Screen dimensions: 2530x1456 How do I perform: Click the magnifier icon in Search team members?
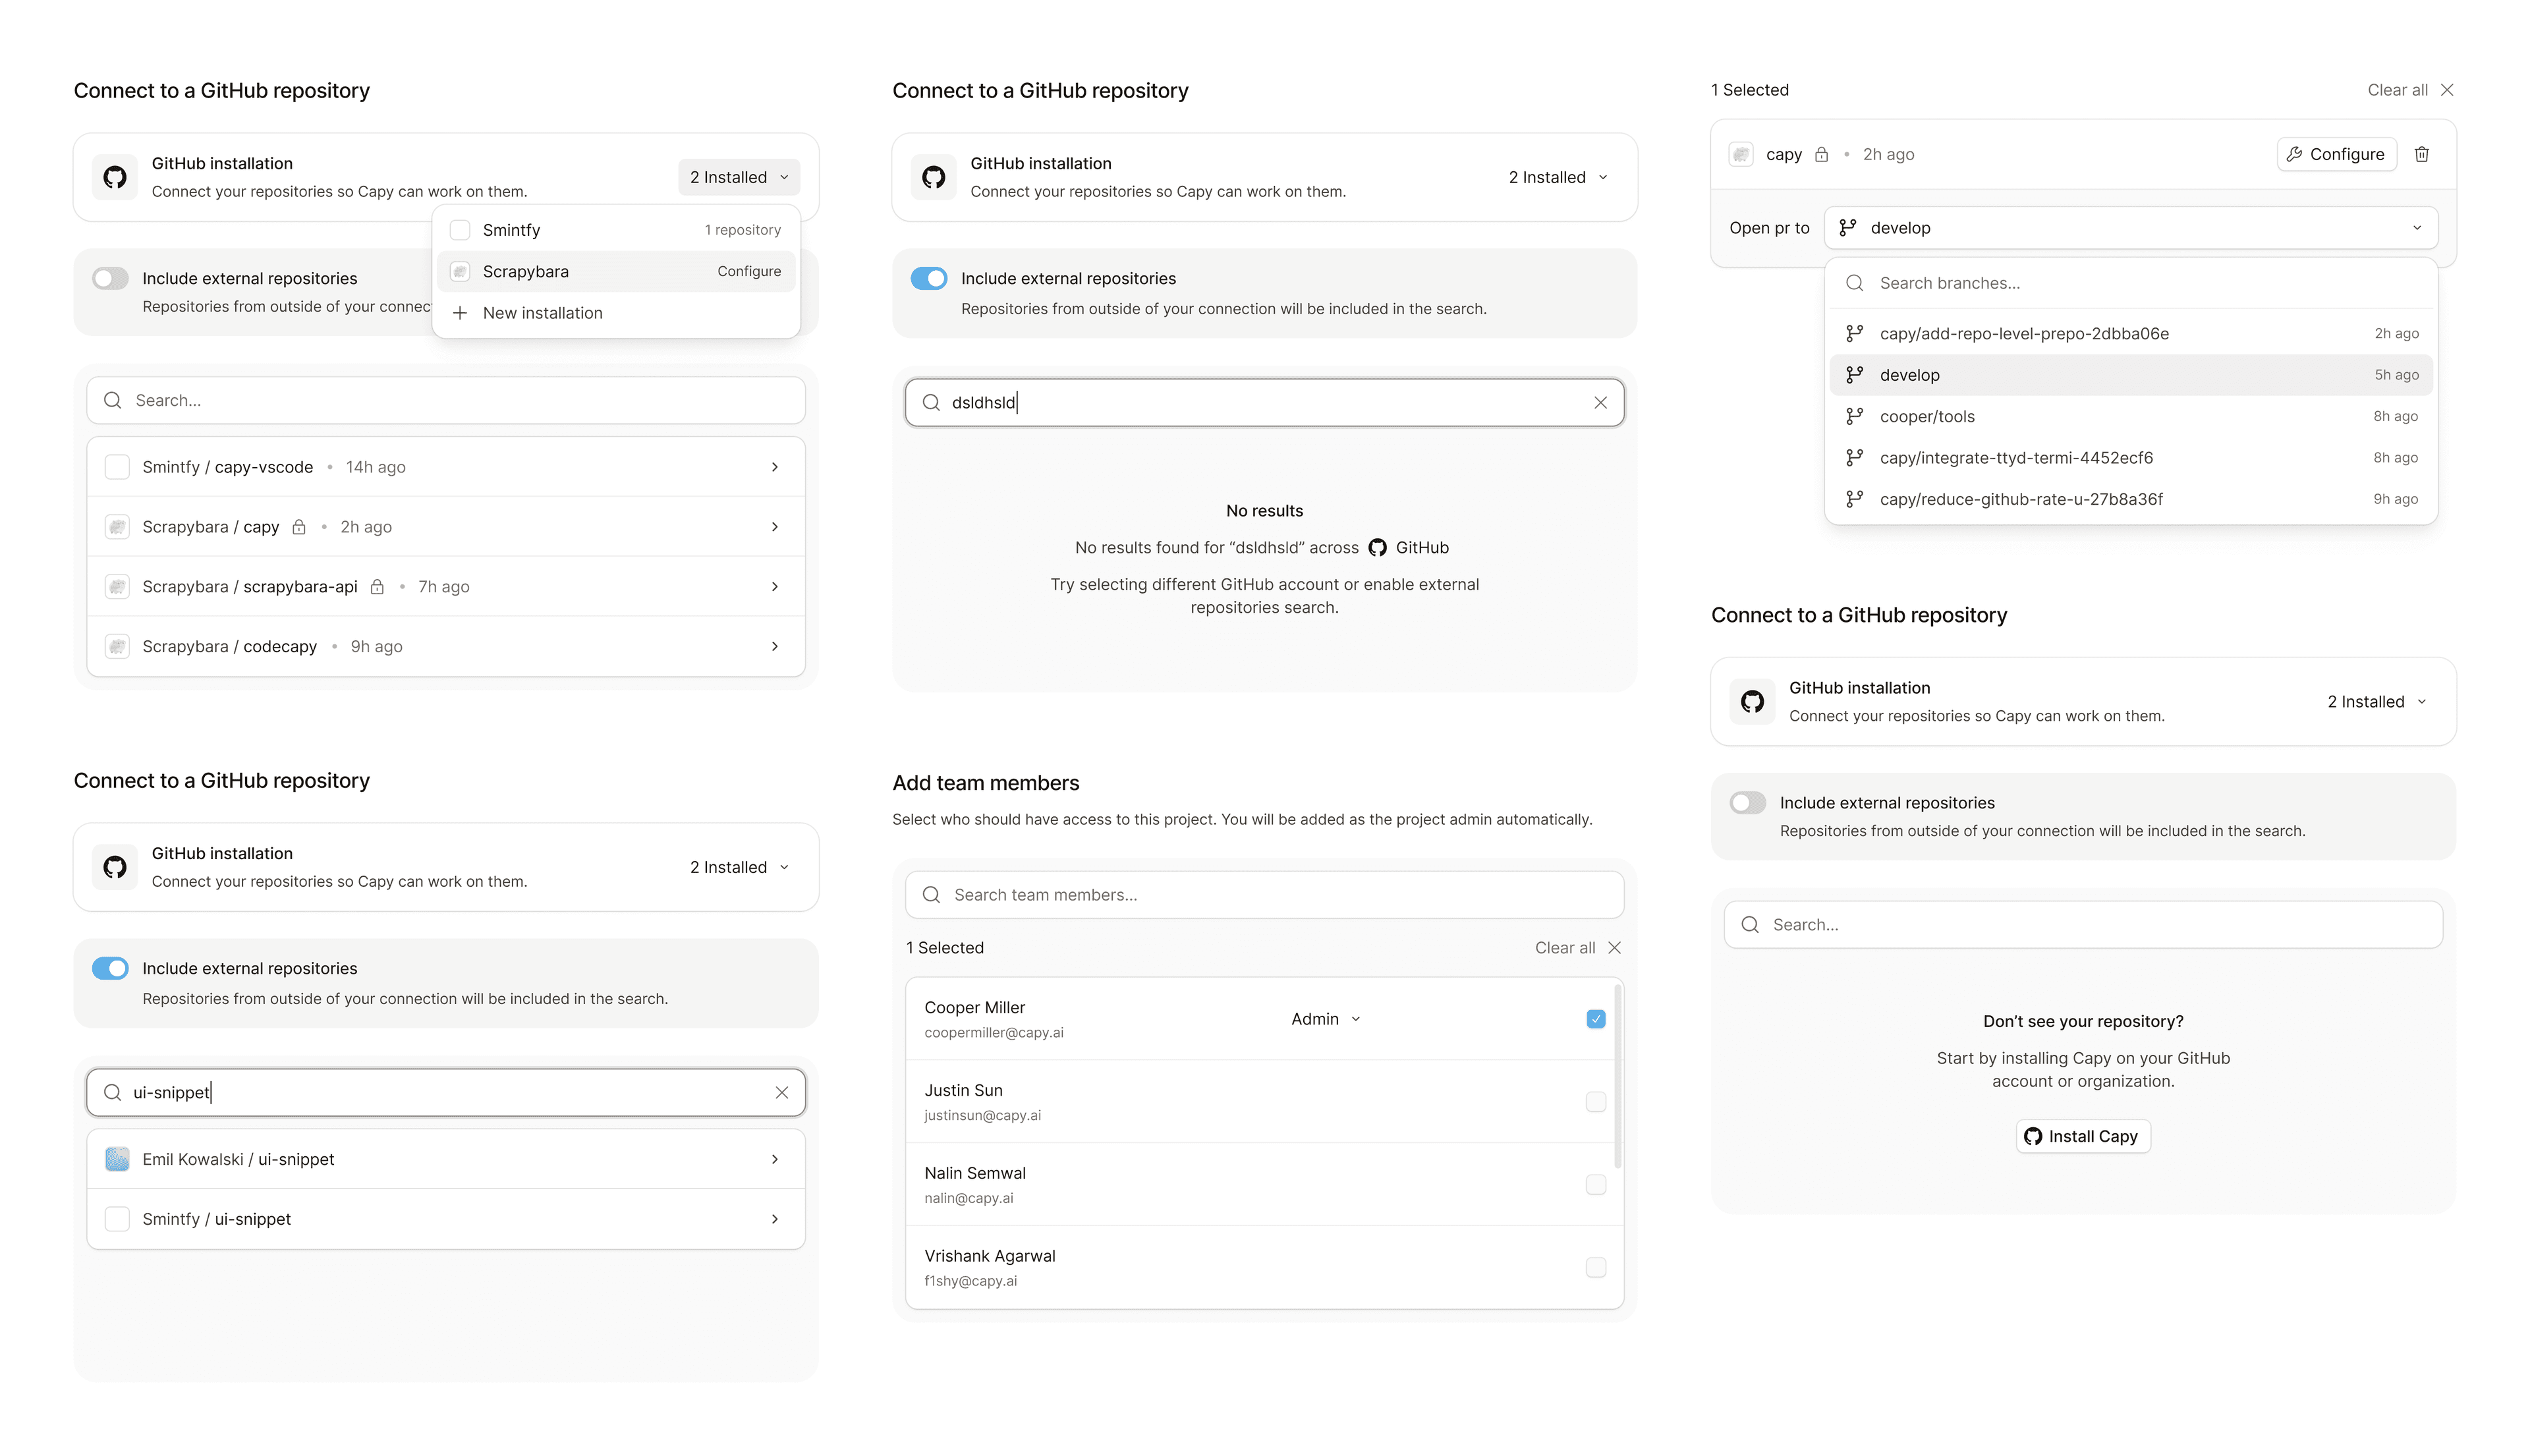point(931,894)
